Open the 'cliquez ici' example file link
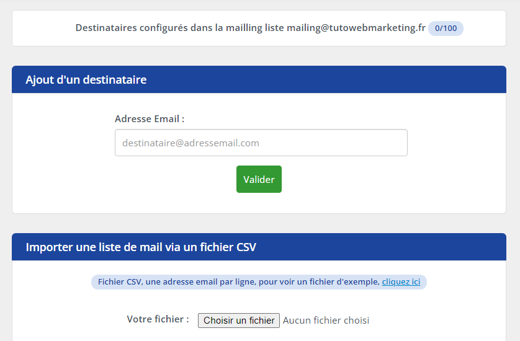Viewport: 520px width, 341px height. point(401,282)
